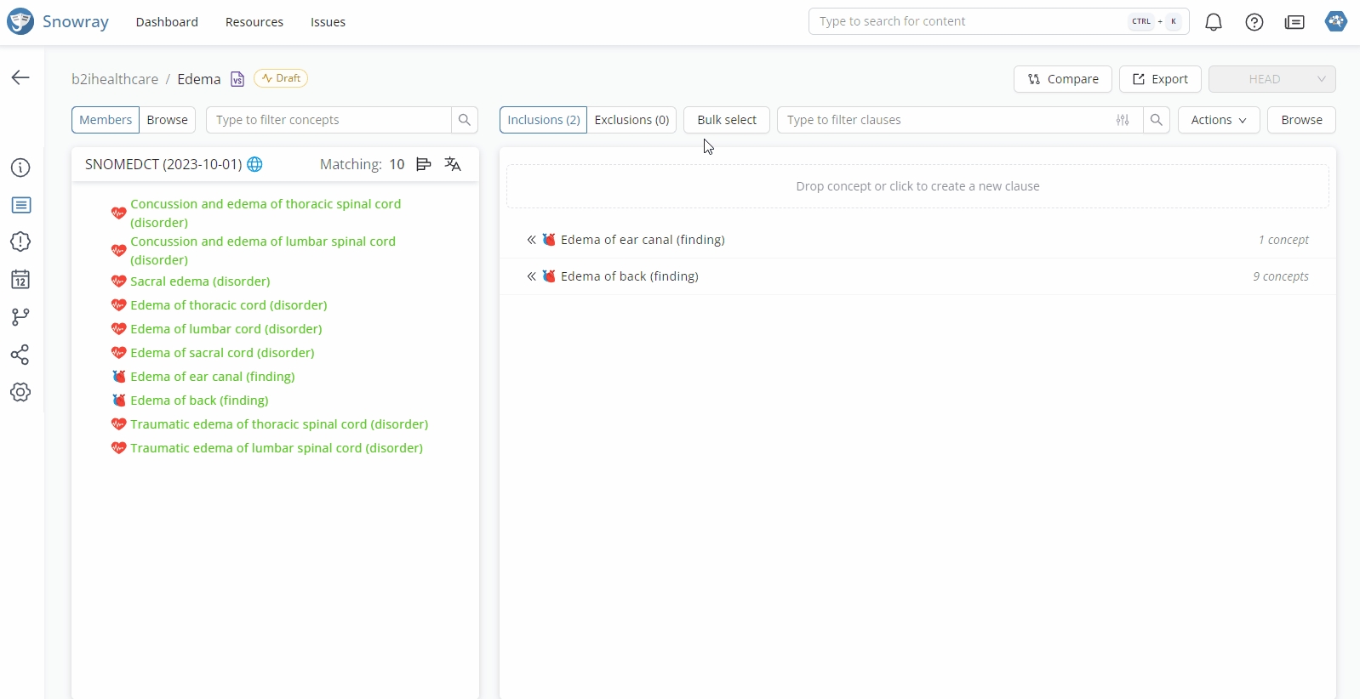Expand the Edema of back clause
The height and width of the screenshot is (699, 1360).
(x=531, y=276)
